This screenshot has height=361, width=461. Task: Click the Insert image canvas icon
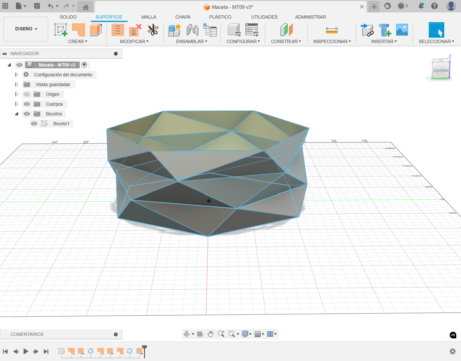(x=402, y=30)
